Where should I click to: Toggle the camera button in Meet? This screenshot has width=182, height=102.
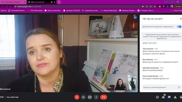coord(83,97)
